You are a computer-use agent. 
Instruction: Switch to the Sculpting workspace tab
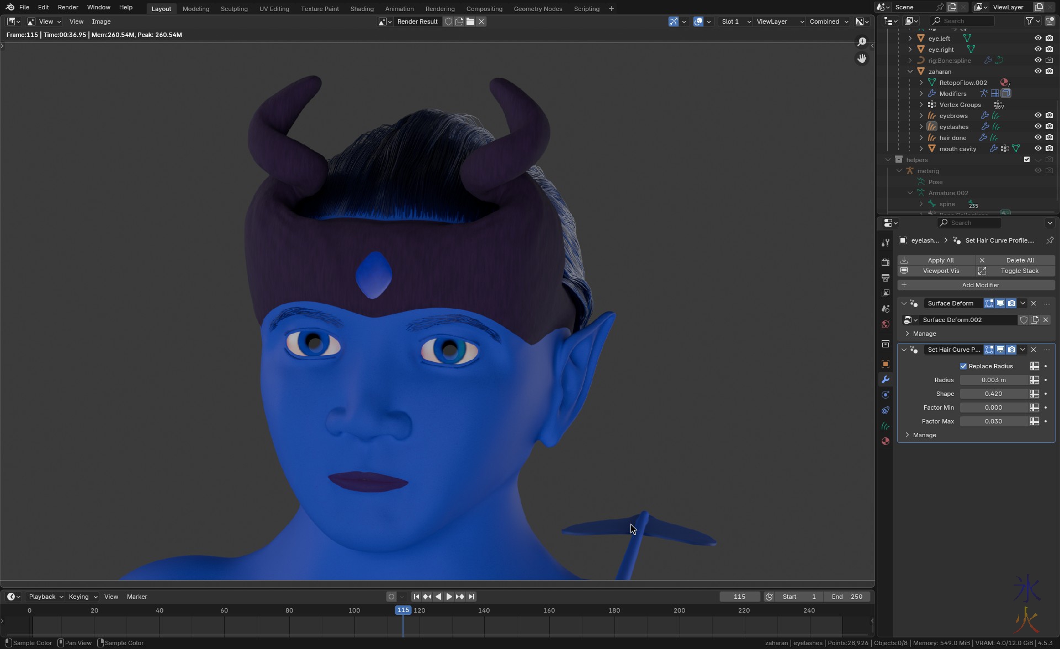click(234, 9)
